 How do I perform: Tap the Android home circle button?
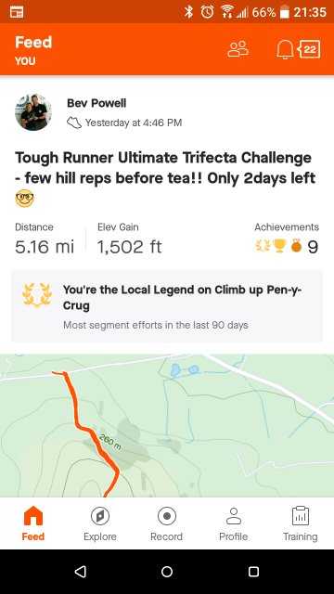click(167, 572)
